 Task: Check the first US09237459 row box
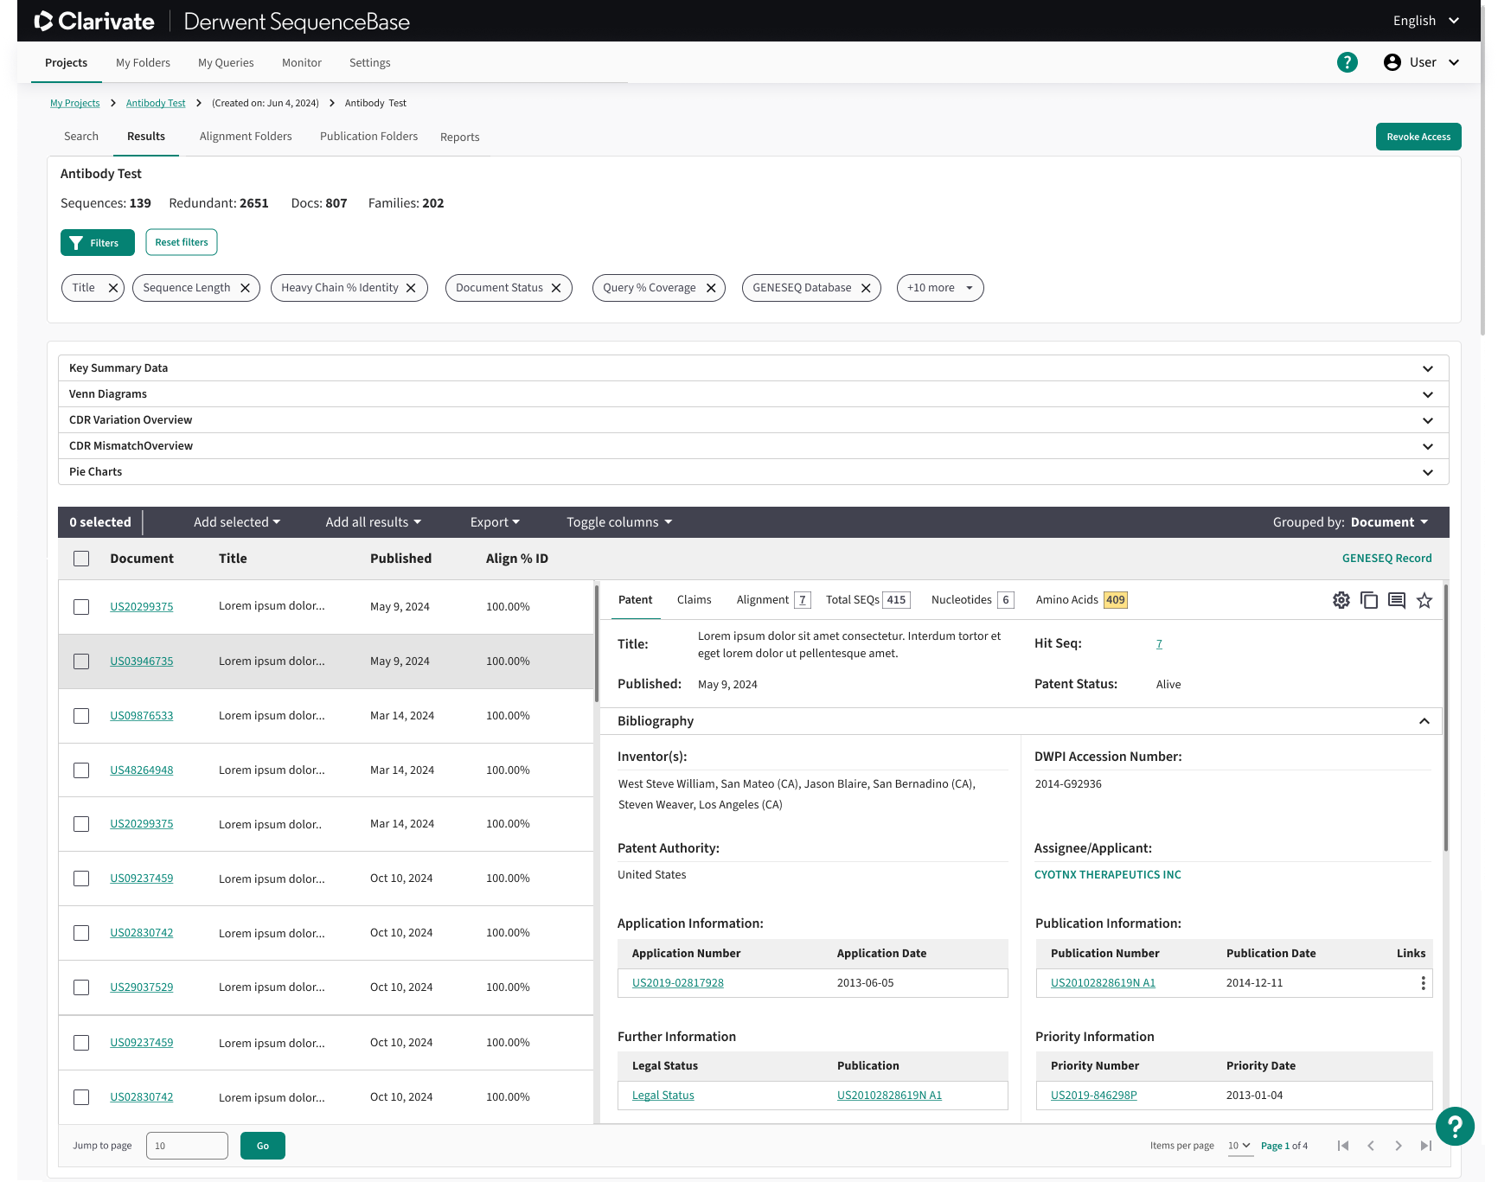(81, 879)
